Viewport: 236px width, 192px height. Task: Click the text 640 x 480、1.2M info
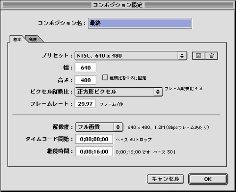(x=168, y=127)
